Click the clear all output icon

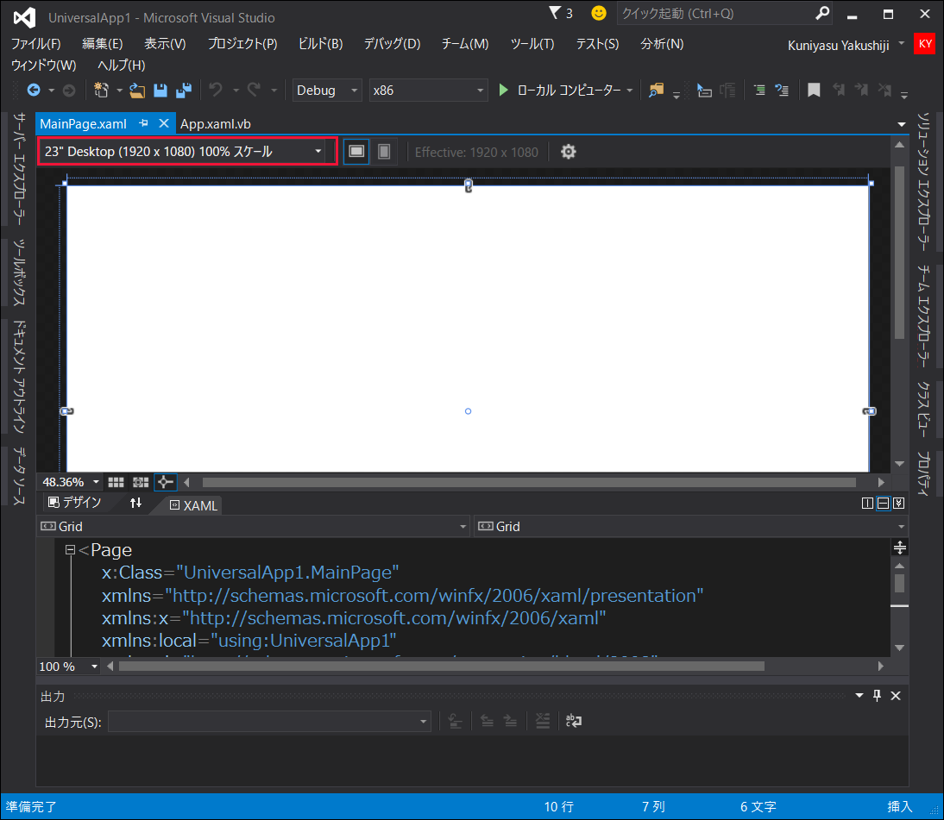[x=543, y=721]
